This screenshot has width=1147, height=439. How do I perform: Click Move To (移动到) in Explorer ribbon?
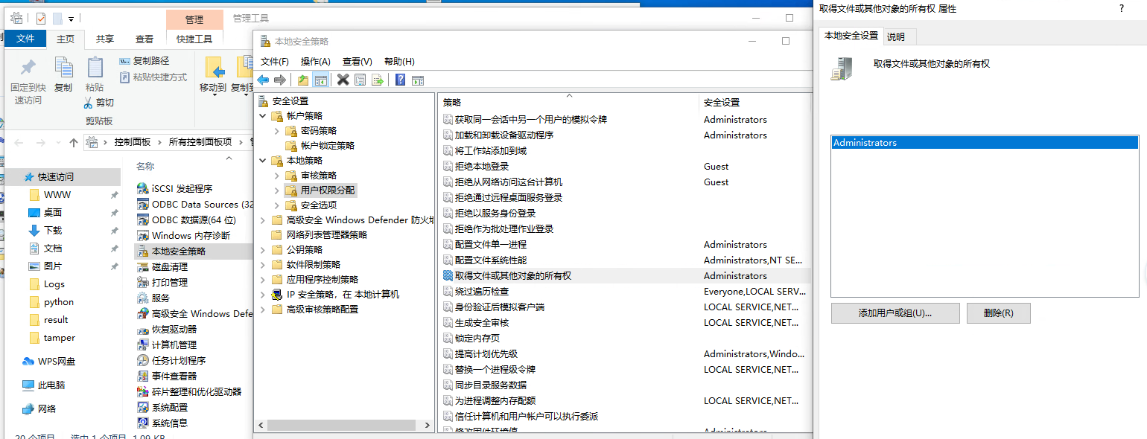point(213,75)
